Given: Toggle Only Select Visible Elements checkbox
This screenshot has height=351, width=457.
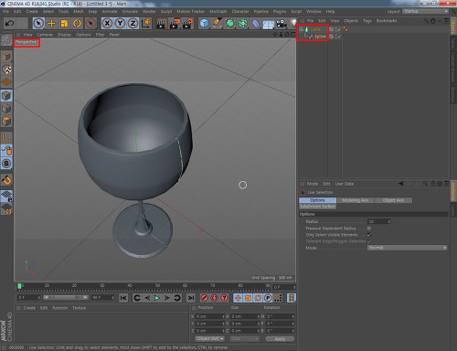Looking at the screenshot, I should (x=369, y=235).
